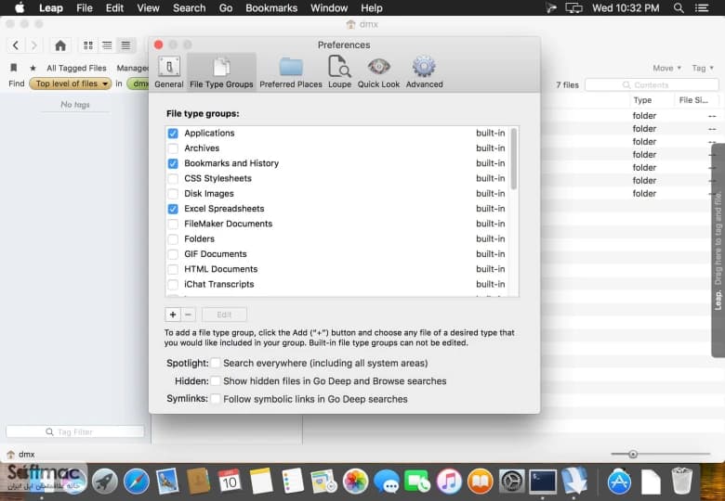The width and height of the screenshot is (725, 501).
Task: Select the GIF Documents row
Action: coord(336,253)
